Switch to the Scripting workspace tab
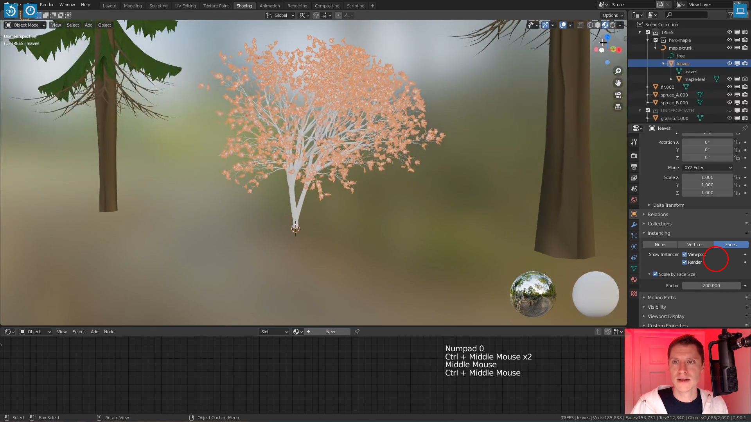 tap(356, 5)
